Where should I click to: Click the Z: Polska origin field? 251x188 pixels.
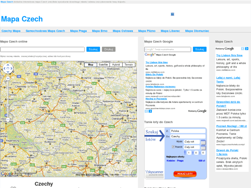[188, 131]
